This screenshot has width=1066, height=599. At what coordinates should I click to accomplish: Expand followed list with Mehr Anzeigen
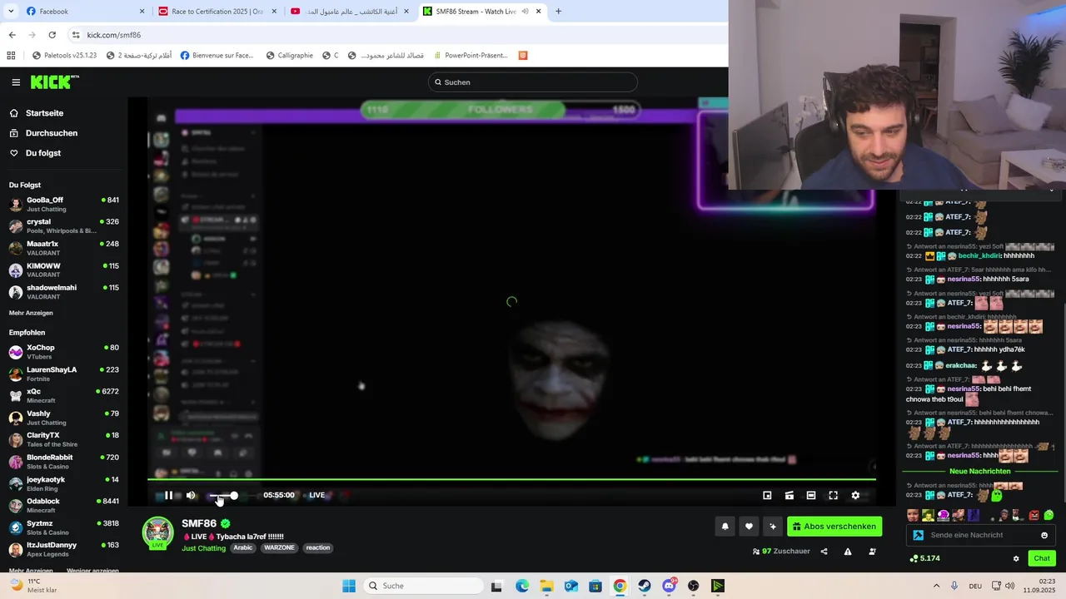[x=31, y=313]
